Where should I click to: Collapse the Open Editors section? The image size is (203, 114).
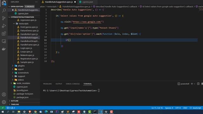point(9,6)
